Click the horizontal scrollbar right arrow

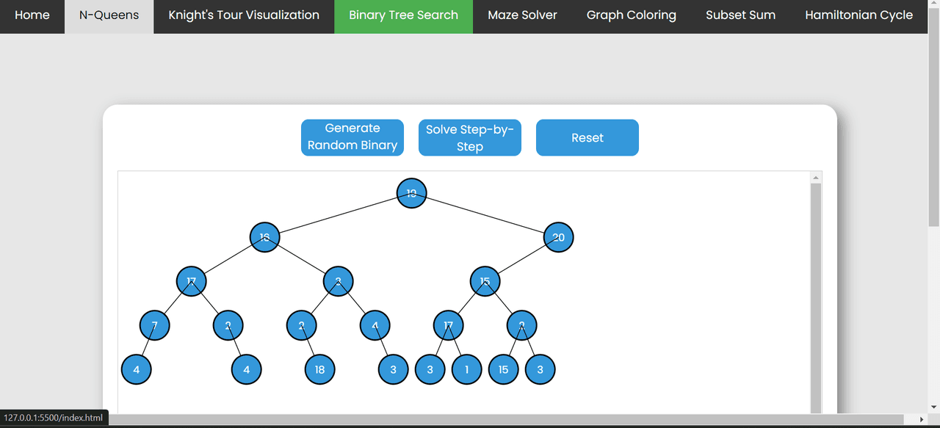click(x=922, y=419)
